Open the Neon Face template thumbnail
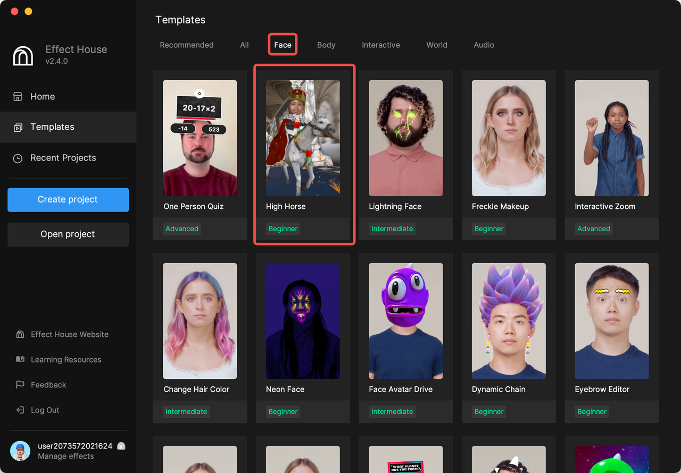 [x=303, y=321]
